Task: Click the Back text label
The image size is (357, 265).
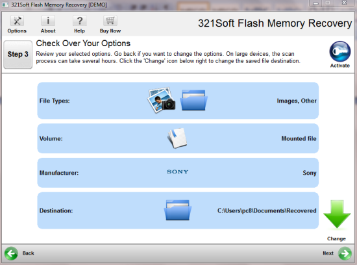Action: pyautogui.click(x=28, y=253)
